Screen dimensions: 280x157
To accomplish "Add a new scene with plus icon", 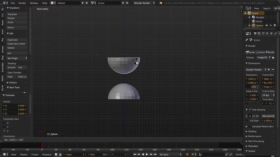I will (123, 3).
